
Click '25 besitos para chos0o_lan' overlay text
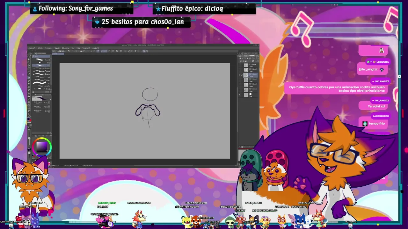pyautogui.click(x=142, y=22)
